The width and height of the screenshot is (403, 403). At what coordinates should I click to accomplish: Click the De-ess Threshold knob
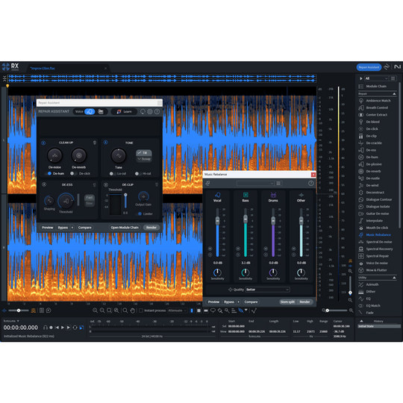tap(66, 201)
